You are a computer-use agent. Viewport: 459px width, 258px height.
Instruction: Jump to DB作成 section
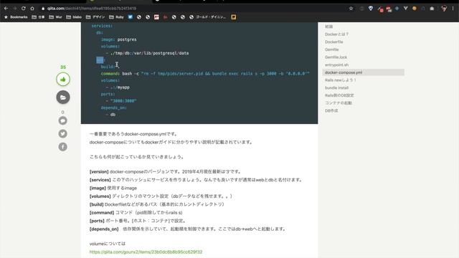(331, 110)
